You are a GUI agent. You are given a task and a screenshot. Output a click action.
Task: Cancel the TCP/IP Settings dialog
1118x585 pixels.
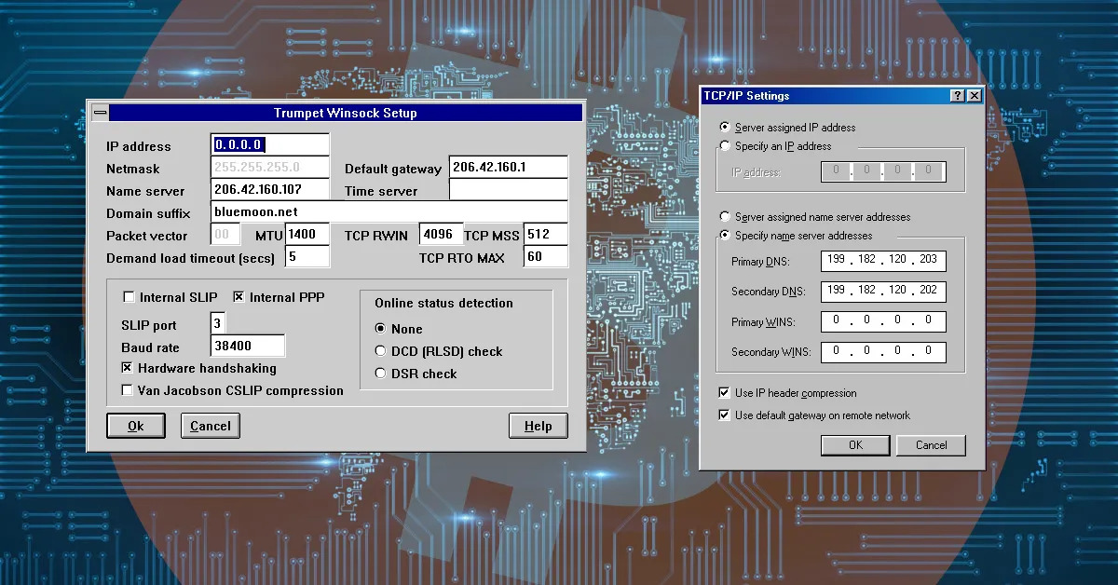(930, 445)
